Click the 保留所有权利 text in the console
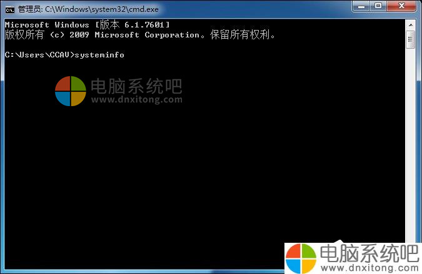This screenshot has height=274, width=422. coord(239,35)
